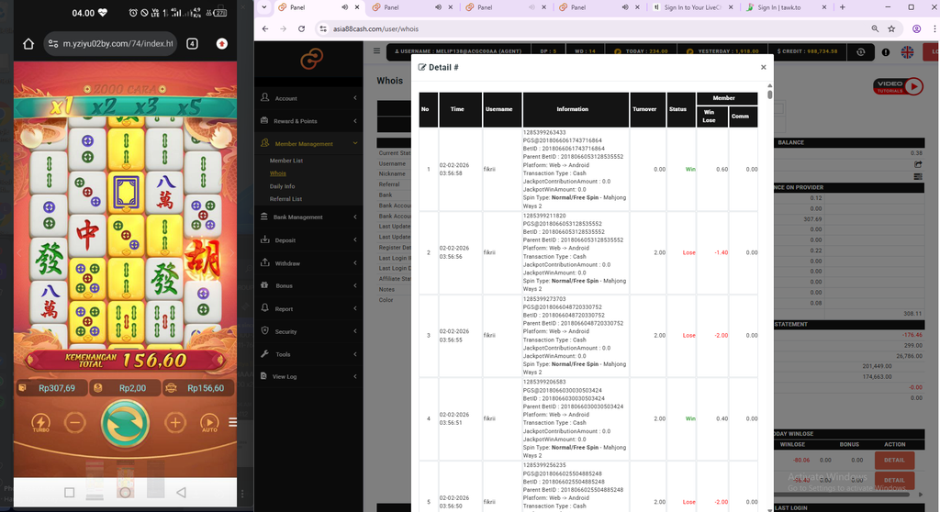Play the Video Tutorials button
The width and height of the screenshot is (940, 512).
[x=898, y=86]
